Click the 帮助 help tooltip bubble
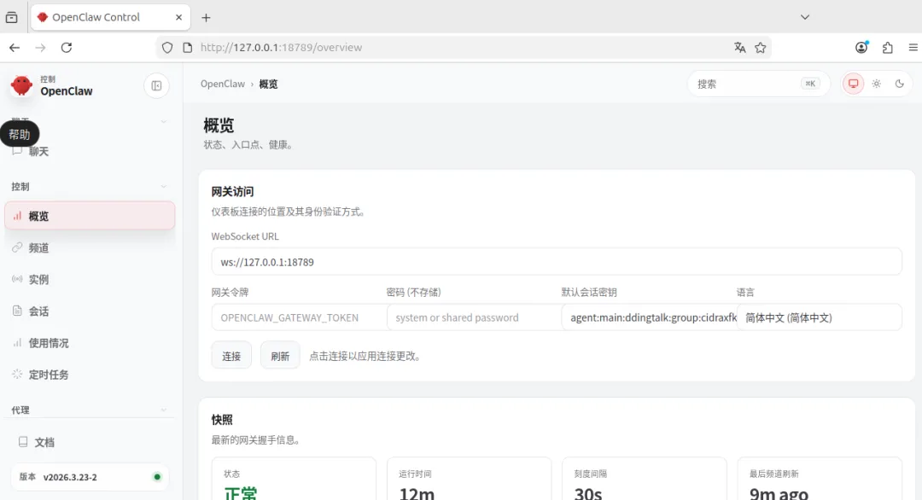 click(20, 135)
